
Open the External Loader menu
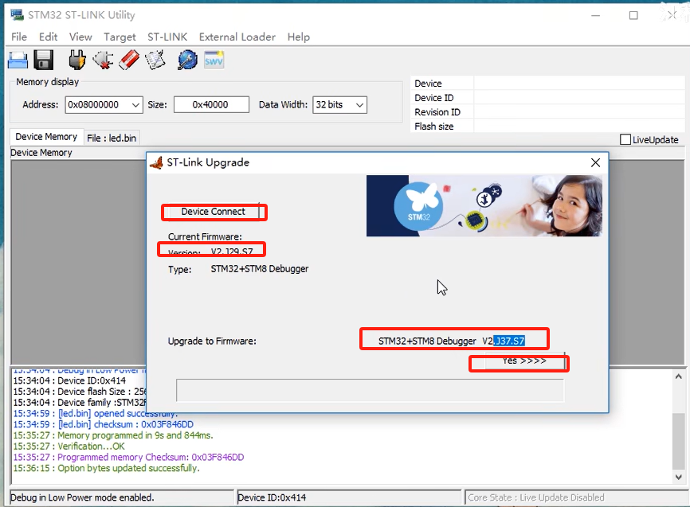237,37
